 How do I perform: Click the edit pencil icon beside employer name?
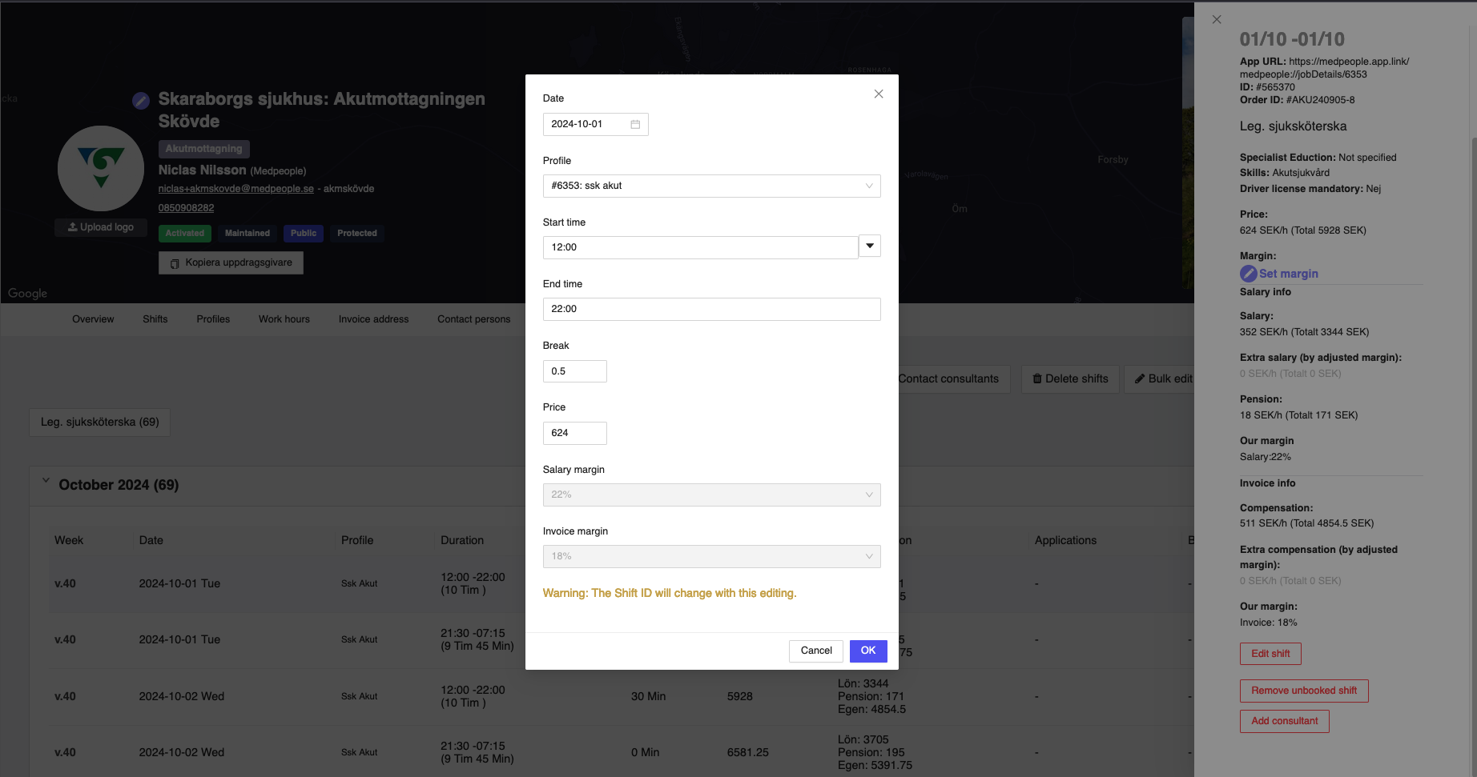141,100
